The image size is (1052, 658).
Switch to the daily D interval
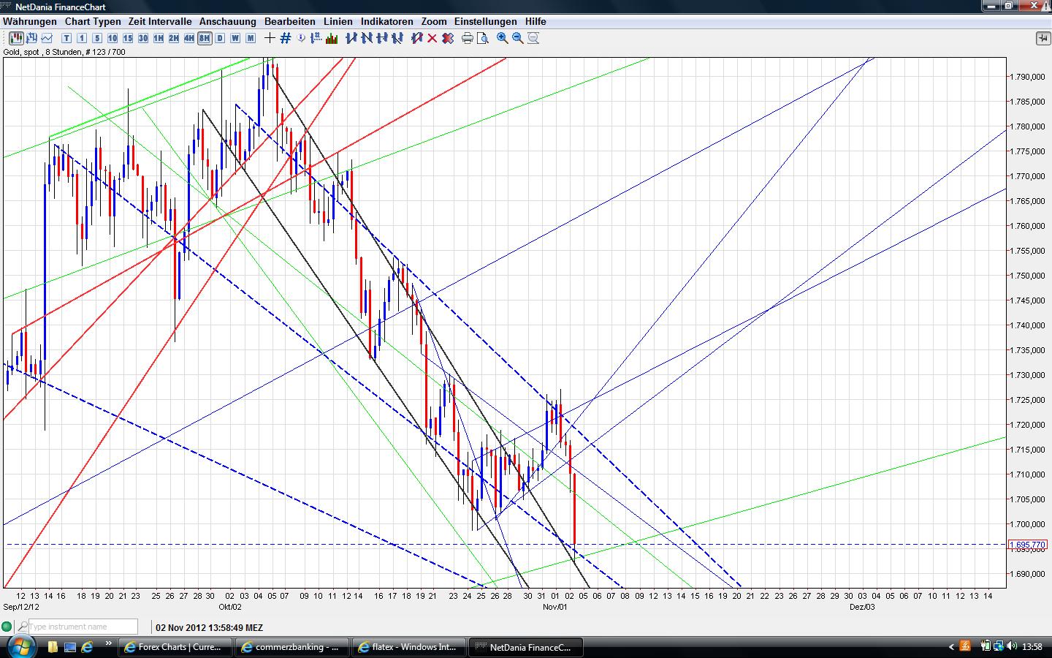[220, 38]
